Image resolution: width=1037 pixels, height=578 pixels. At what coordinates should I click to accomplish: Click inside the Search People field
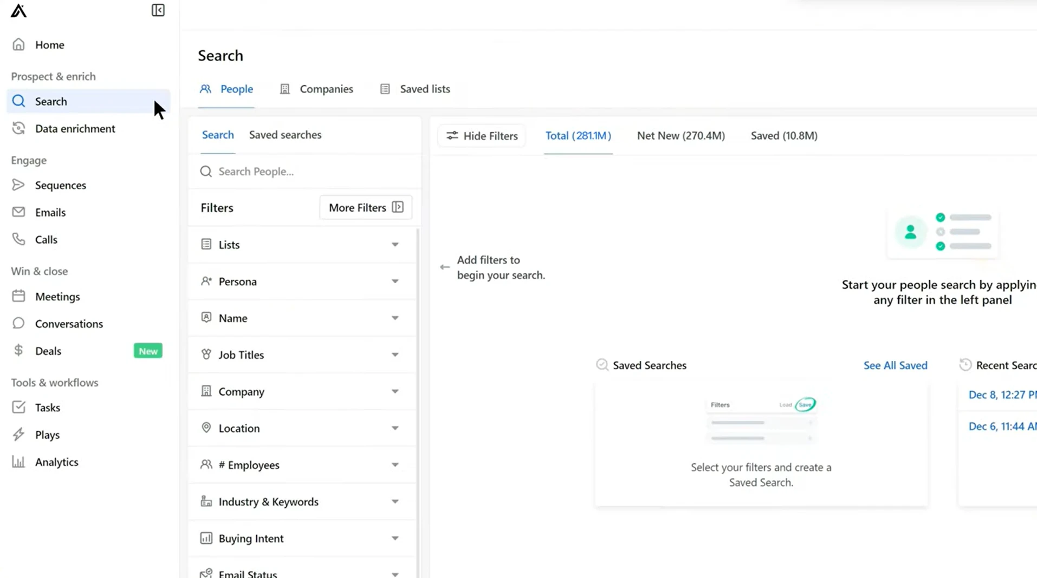tap(256, 171)
